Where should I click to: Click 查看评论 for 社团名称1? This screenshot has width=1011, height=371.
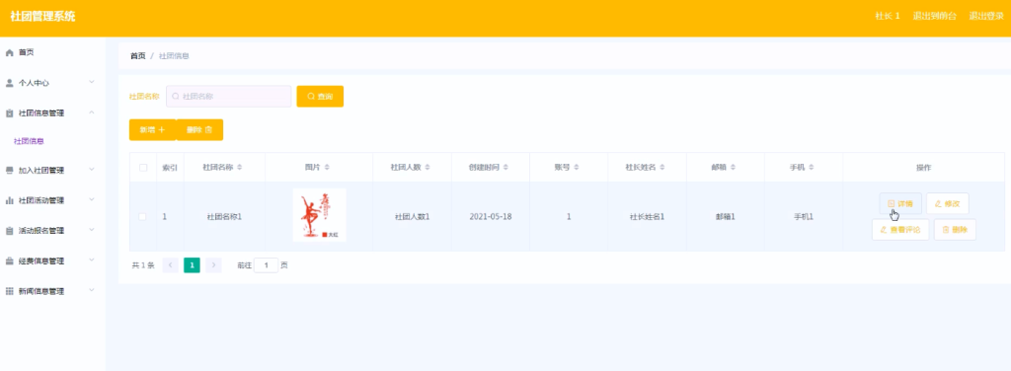(900, 229)
